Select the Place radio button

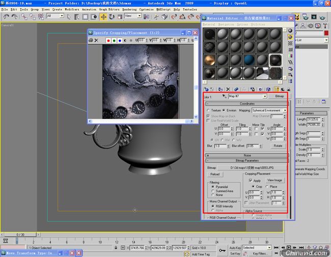point(267,187)
